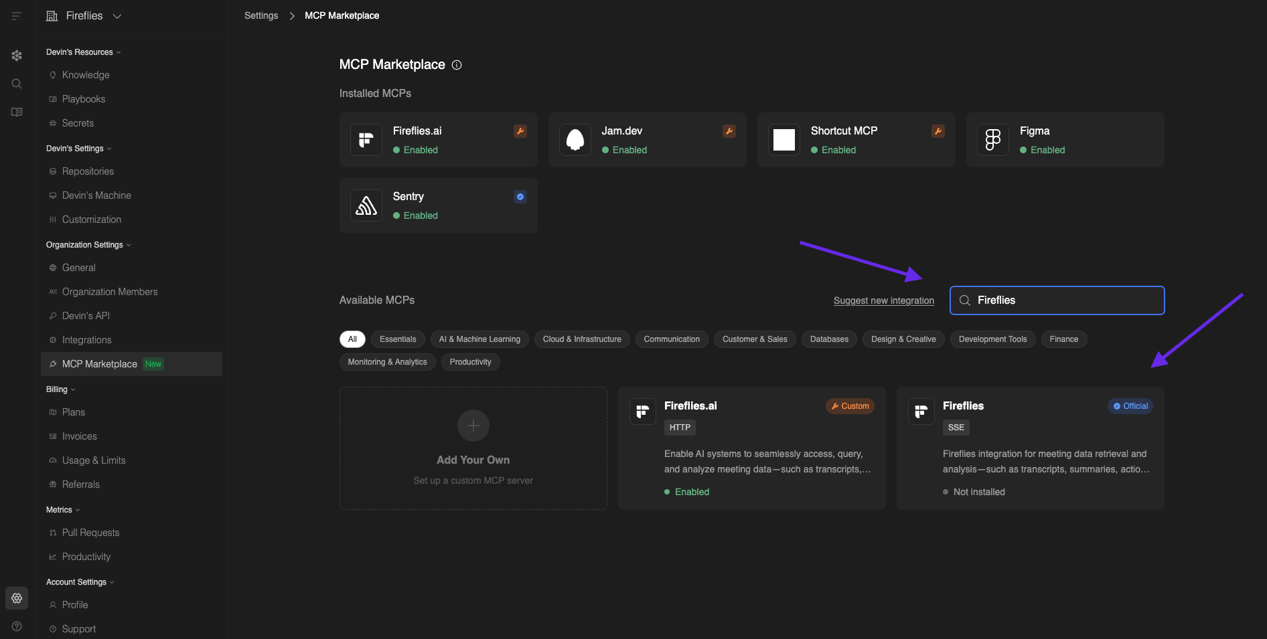Open Organization Members page
Screen dimensions: 1267x639
tap(131, 292)
